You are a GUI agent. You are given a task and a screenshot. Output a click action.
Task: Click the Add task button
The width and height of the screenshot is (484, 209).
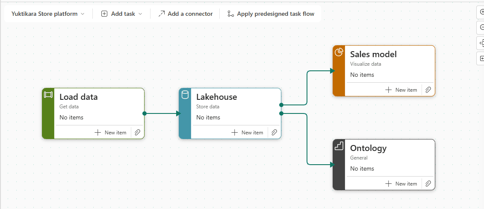121,14
